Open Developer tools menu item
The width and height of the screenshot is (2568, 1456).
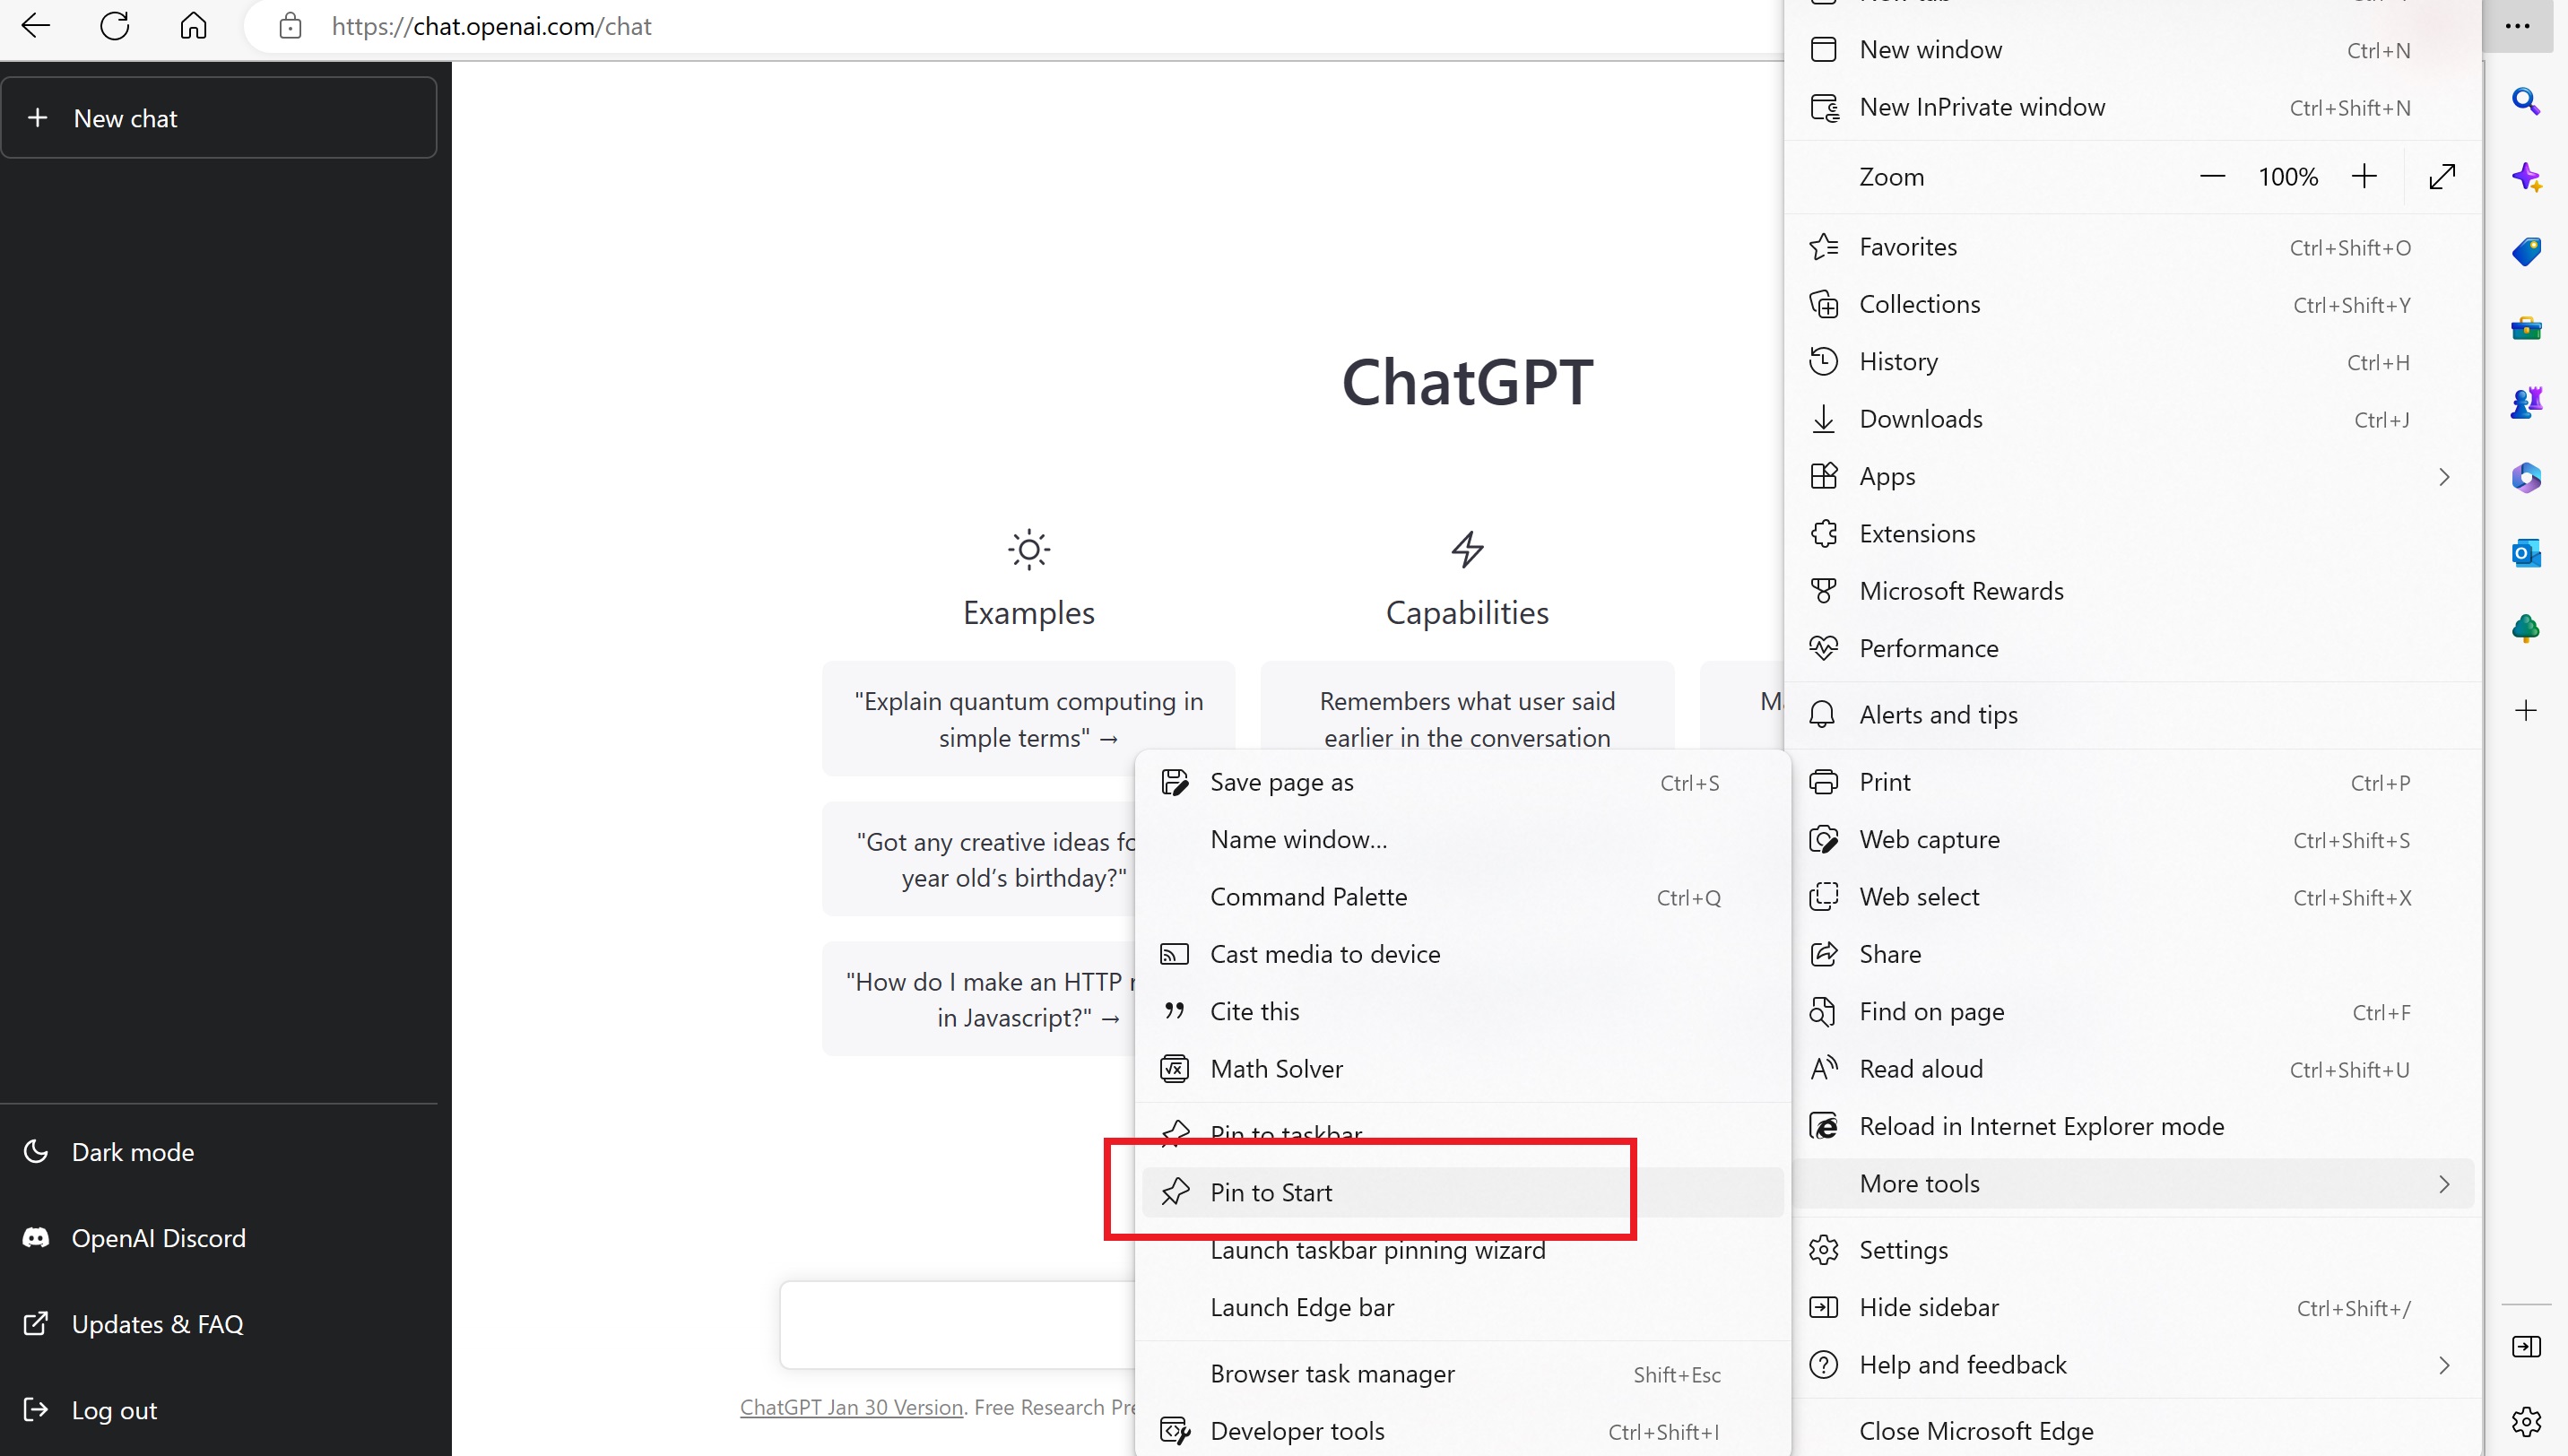[1300, 1430]
